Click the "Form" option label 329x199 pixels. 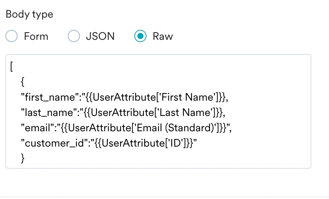point(36,36)
